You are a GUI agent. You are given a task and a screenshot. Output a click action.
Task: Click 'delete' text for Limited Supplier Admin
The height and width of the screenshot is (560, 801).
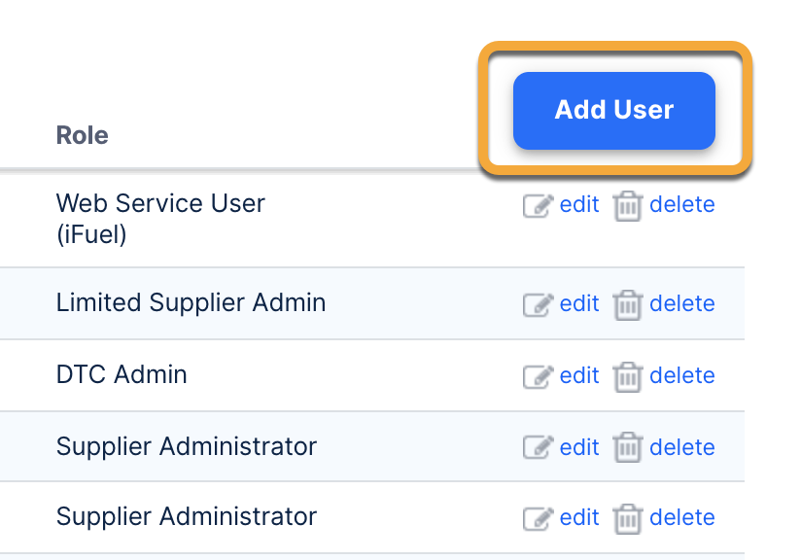[681, 303]
